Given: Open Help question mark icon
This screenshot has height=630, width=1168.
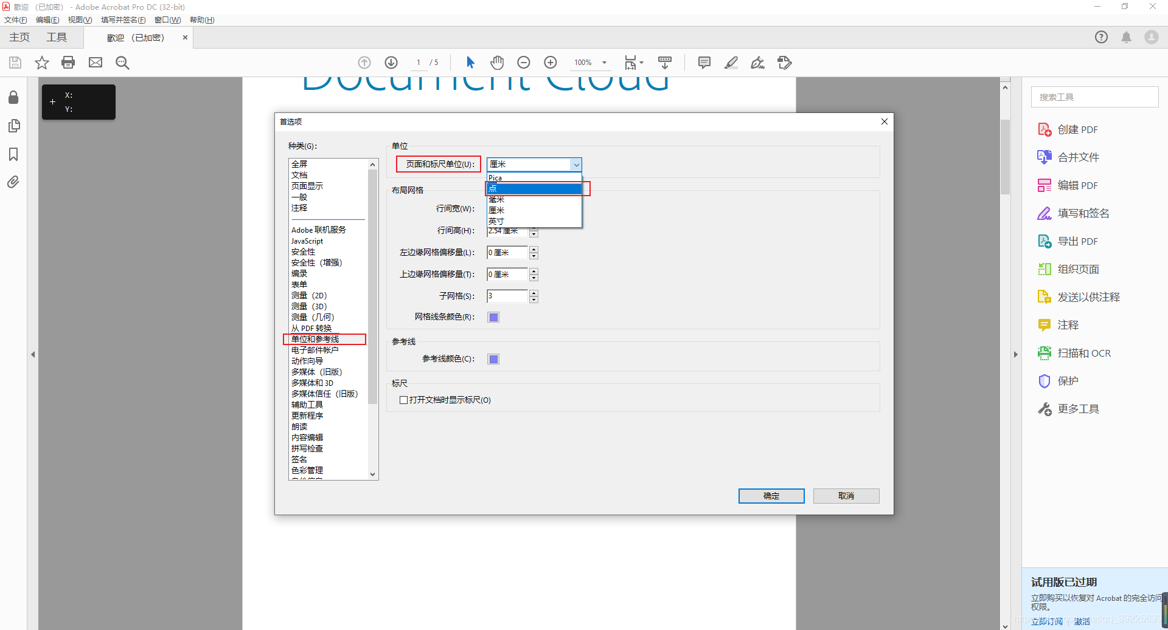Looking at the screenshot, I should [1101, 37].
